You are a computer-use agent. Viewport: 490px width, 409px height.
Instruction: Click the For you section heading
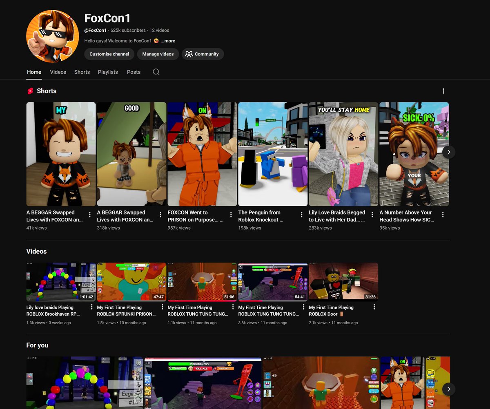pos(37,345)
